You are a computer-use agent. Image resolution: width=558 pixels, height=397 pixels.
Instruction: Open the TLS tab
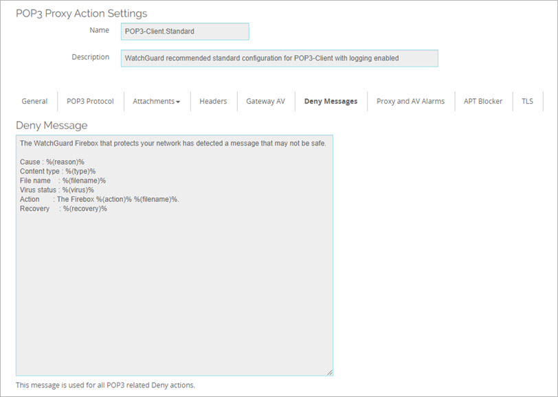tap(527, 101)
